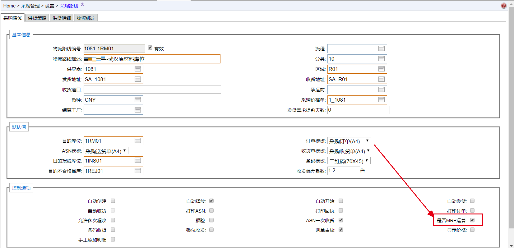Toggle the 有效 checkbox
This screenshot has width=514, height=248.
click(150, 48)
